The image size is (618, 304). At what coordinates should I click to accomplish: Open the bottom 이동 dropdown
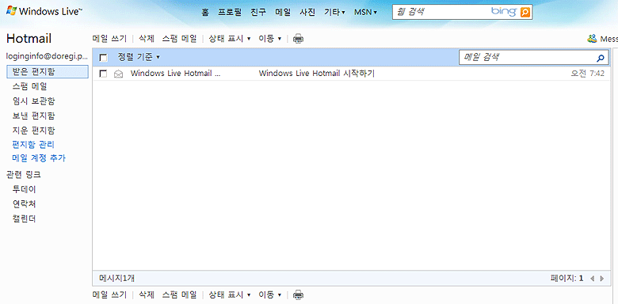(269, 294)
